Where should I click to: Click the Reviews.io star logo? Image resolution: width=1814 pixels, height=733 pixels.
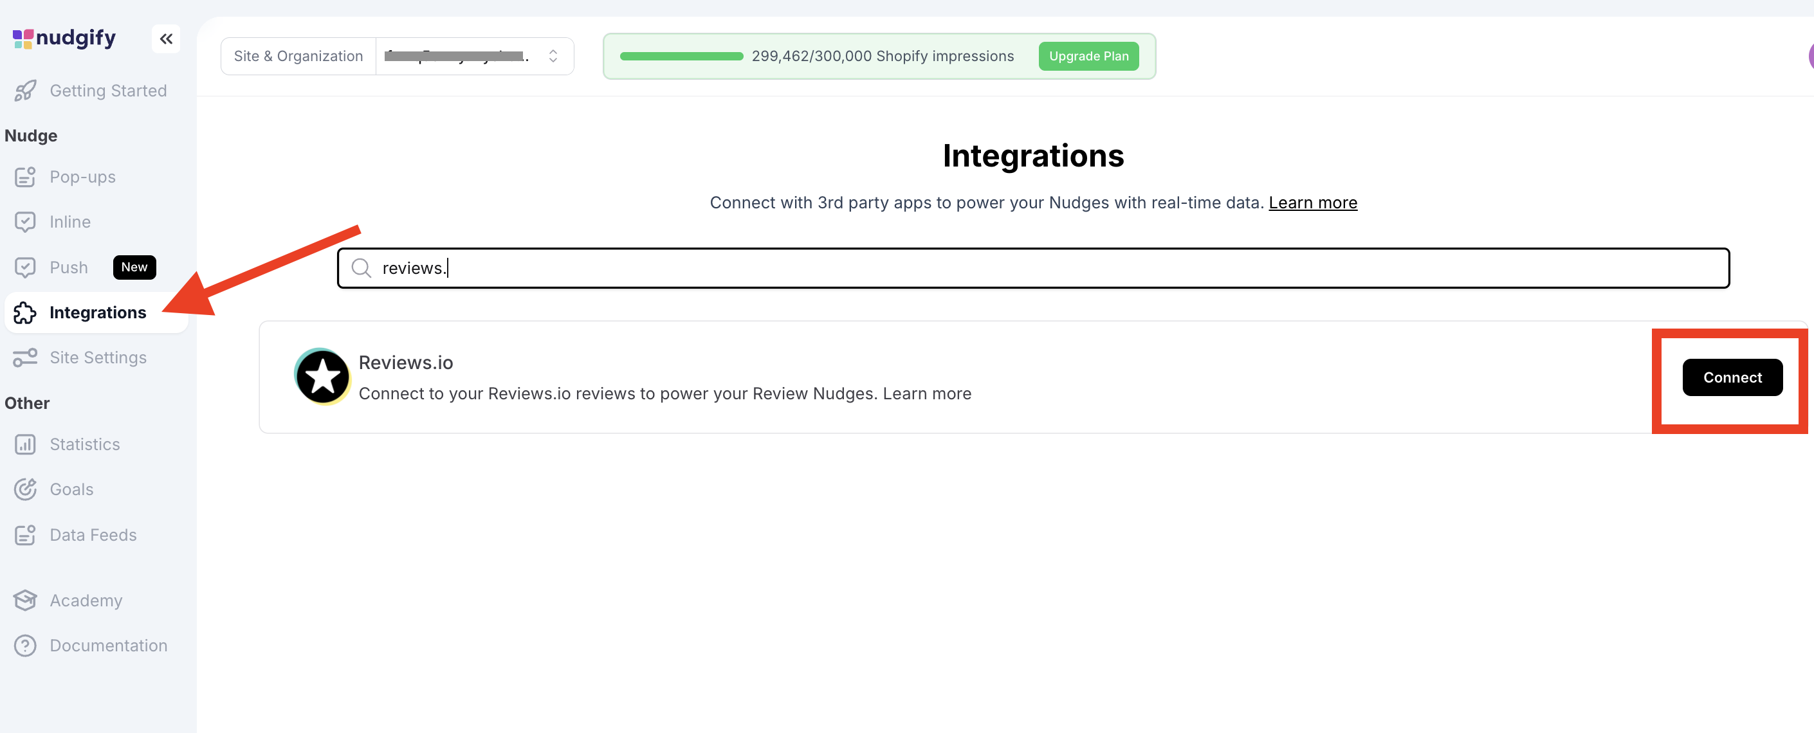[322, 377]
